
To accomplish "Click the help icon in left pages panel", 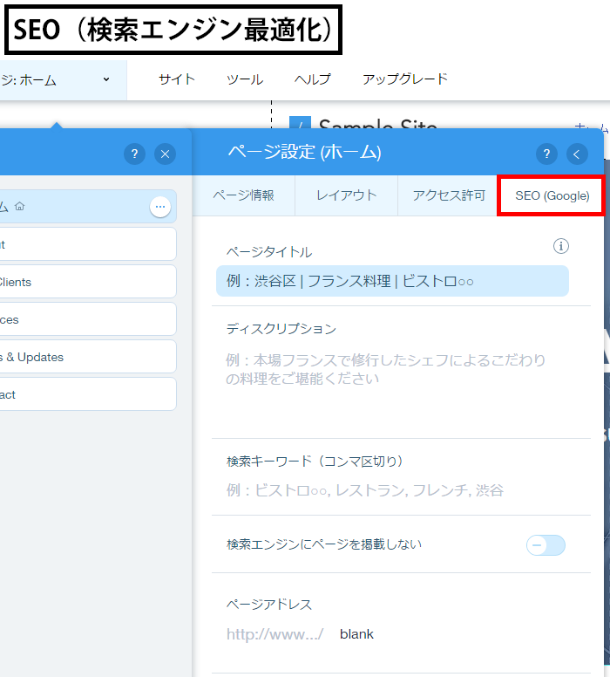I will [134, 154].
